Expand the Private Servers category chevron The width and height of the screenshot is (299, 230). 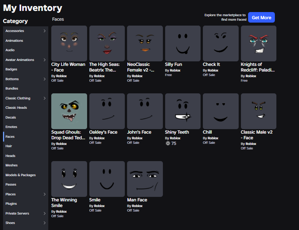44,213
